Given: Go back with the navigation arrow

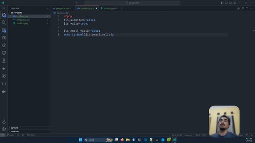Looking at the screenshot, I should tap(76, 3).
